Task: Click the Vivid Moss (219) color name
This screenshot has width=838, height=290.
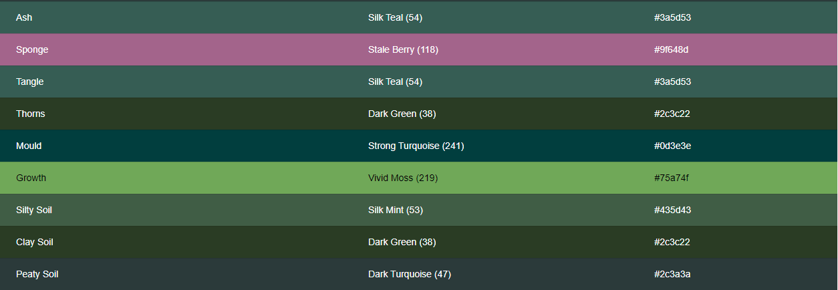Action: 403,178
